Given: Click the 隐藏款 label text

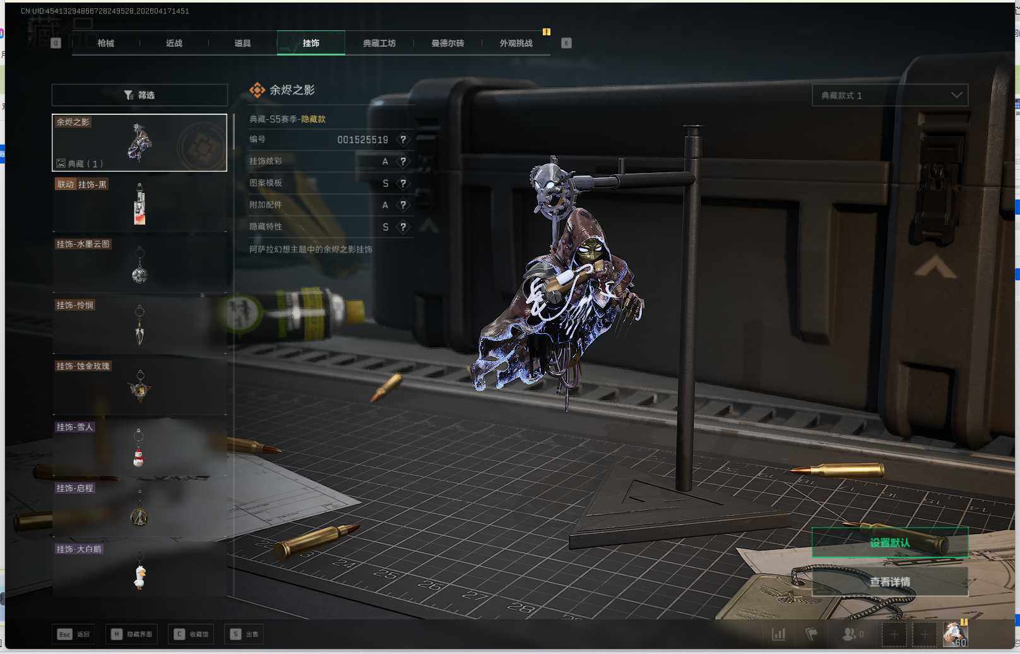Looking at the screenshot, I should [313, 119].
